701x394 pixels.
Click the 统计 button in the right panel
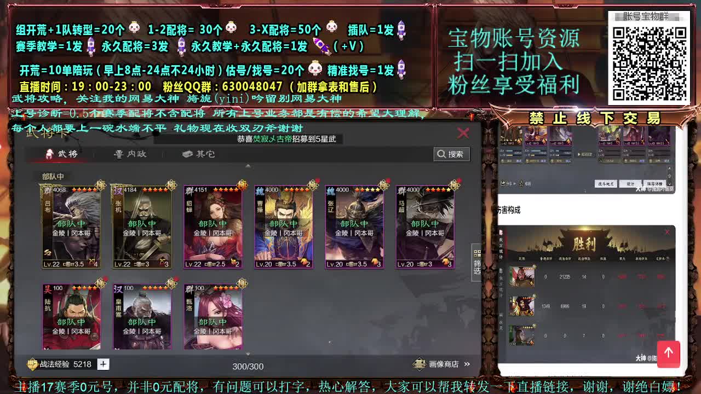[x=630, y=184]
